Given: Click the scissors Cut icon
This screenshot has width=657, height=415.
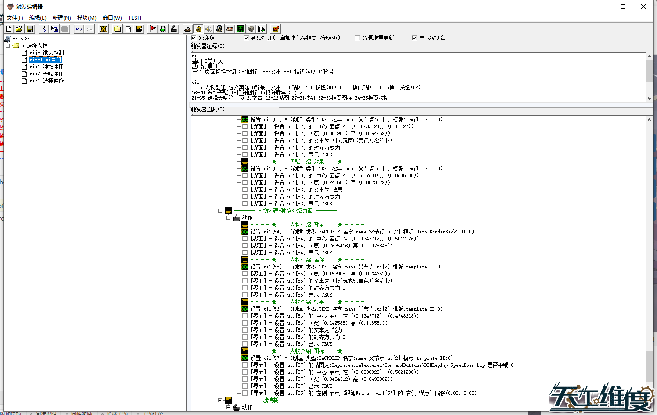Looking at the screenshot, I should click(43, 29).
